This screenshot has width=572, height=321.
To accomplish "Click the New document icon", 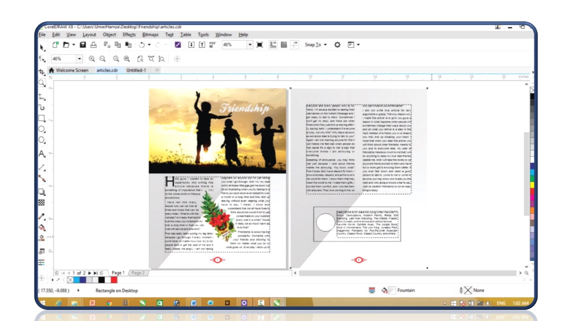I will pos(55,45).
